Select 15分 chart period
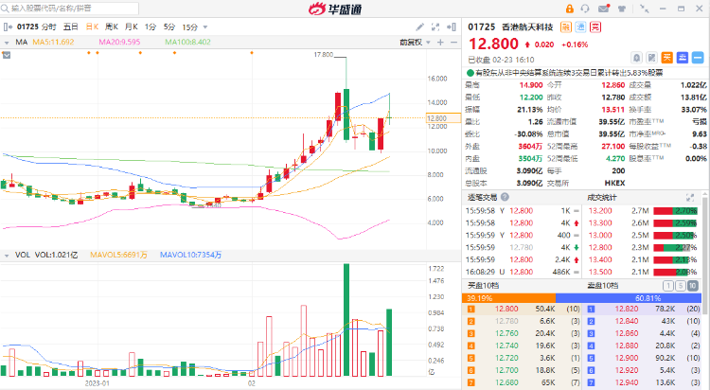 189,27
